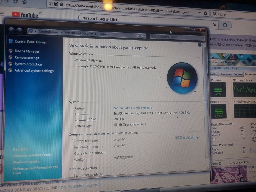Click the YouTube logo in the browser

(25, 15)
